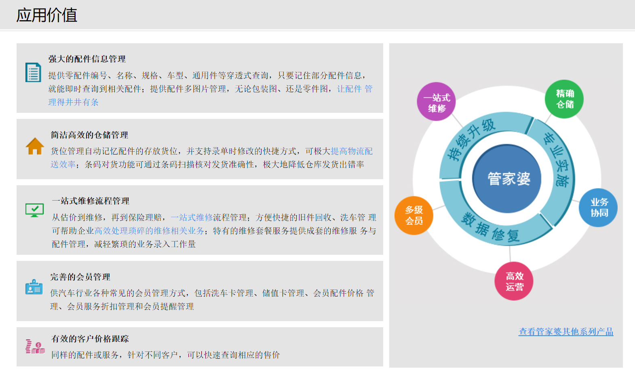635x383 pixels.
Task: Click the document icon beside 强大的配件信息管理
Action: coord(33,72)
